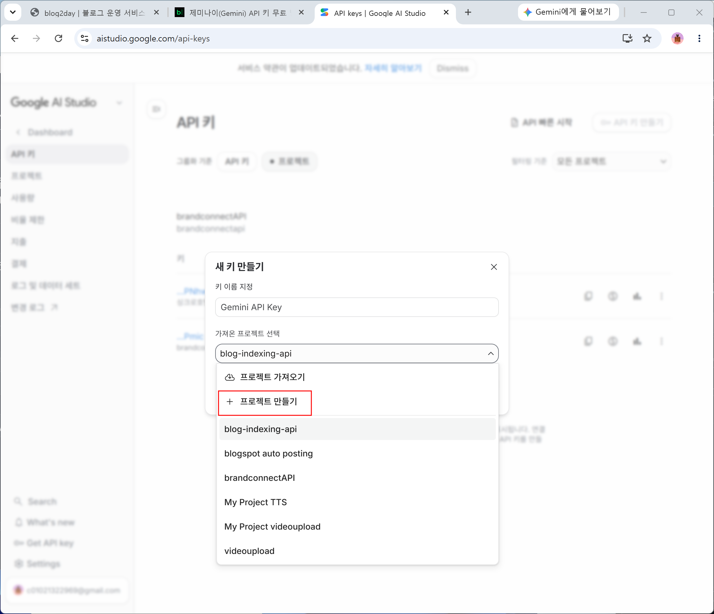The width and height of the screenshot is (714, 614).
Task: View usage chart icon of second key row
Action: tap(637, 341)
